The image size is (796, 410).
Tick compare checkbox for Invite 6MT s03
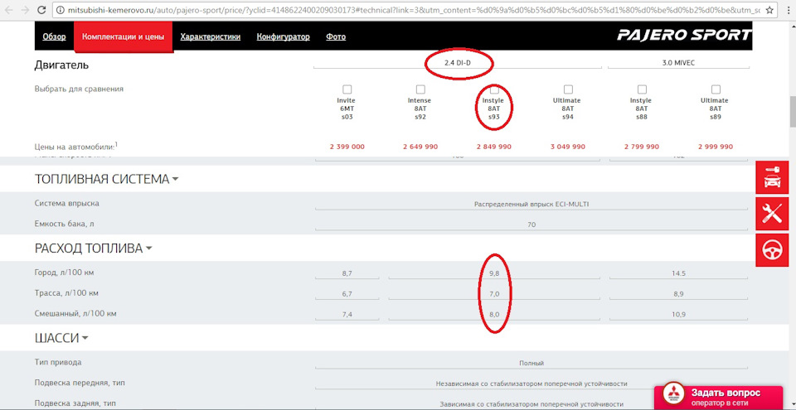347,89
